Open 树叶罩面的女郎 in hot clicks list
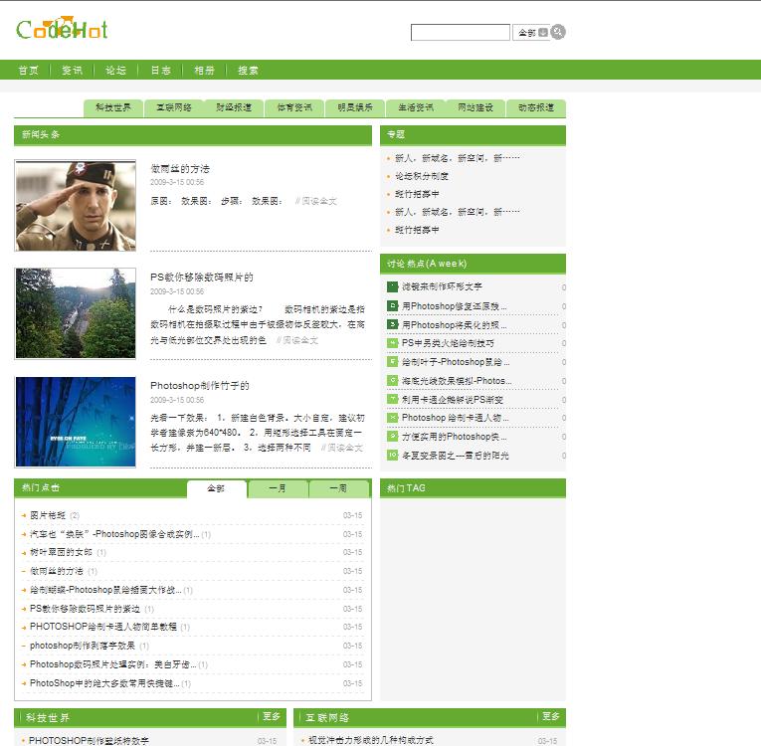This screenshot has height=746, width=761. [x=61, y=552]
